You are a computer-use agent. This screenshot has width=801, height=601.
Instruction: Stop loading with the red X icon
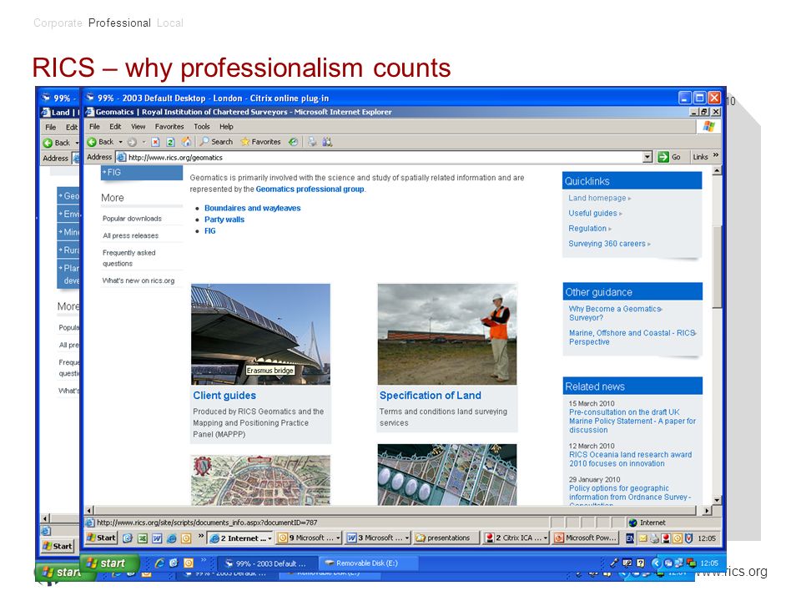coord(155,142)
